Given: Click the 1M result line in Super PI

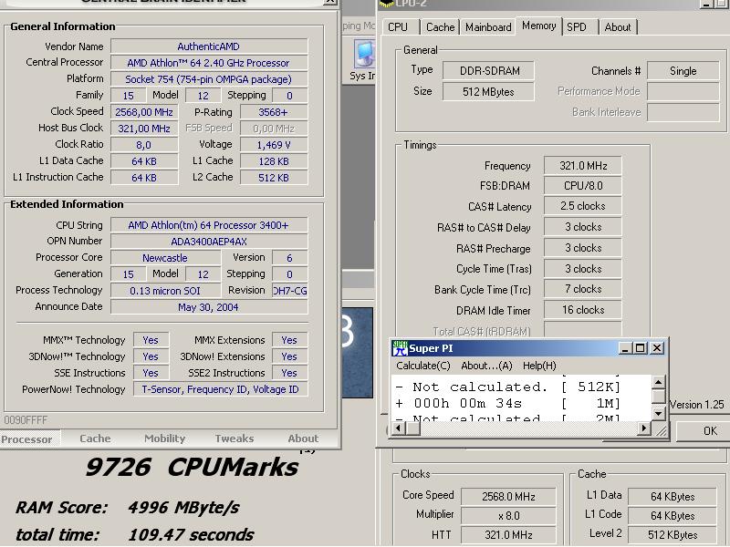Looking at the screenshot, I should click(507, 403).
